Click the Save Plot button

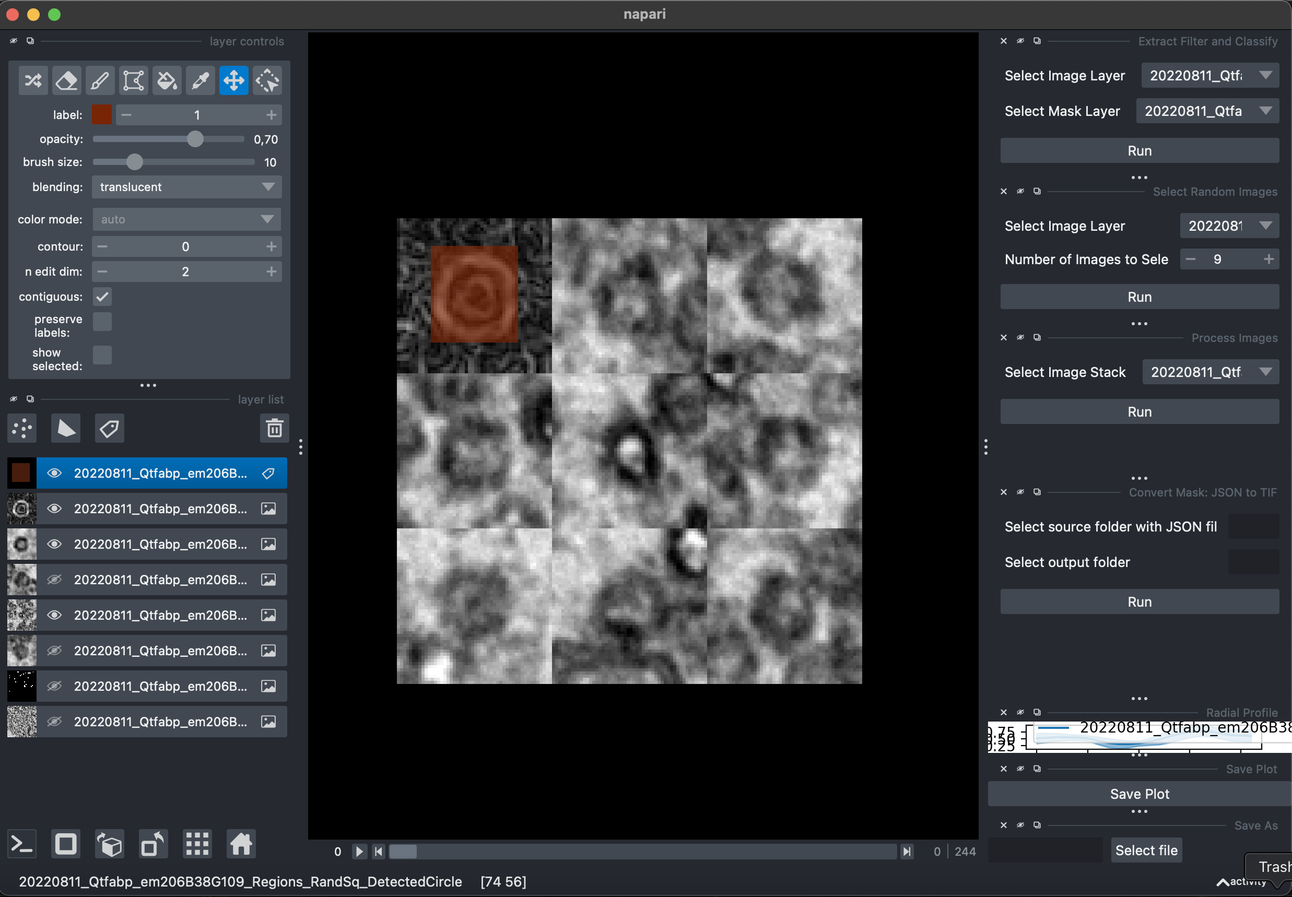point(1140,794)
